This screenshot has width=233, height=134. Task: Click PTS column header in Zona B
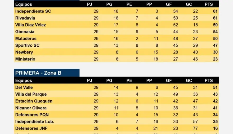tap(209, 80)
